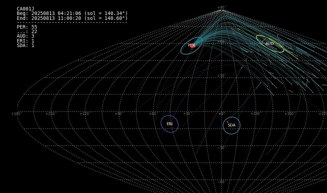Click the +180° longitude axis label
The width and height of the screenshot is (327, 193).
click(16, 114)
